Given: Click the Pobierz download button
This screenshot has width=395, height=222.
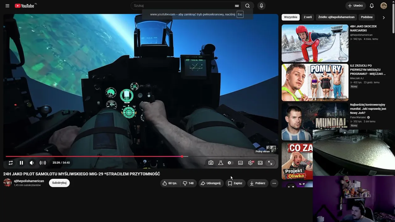Looking at the screenshot, I should click(x=258, y=183).
